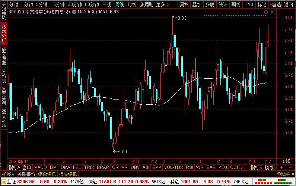Image resolution: width=296 pixels, height=186 pixels.
Task: Switch to 15分钟 period
Action: [58, 4]
